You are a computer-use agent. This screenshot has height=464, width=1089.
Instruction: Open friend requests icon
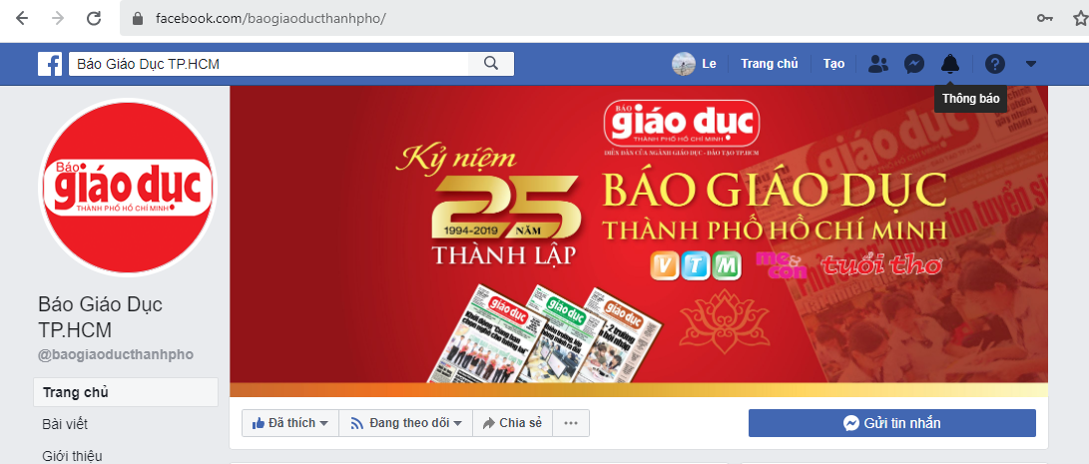point(878,64)
